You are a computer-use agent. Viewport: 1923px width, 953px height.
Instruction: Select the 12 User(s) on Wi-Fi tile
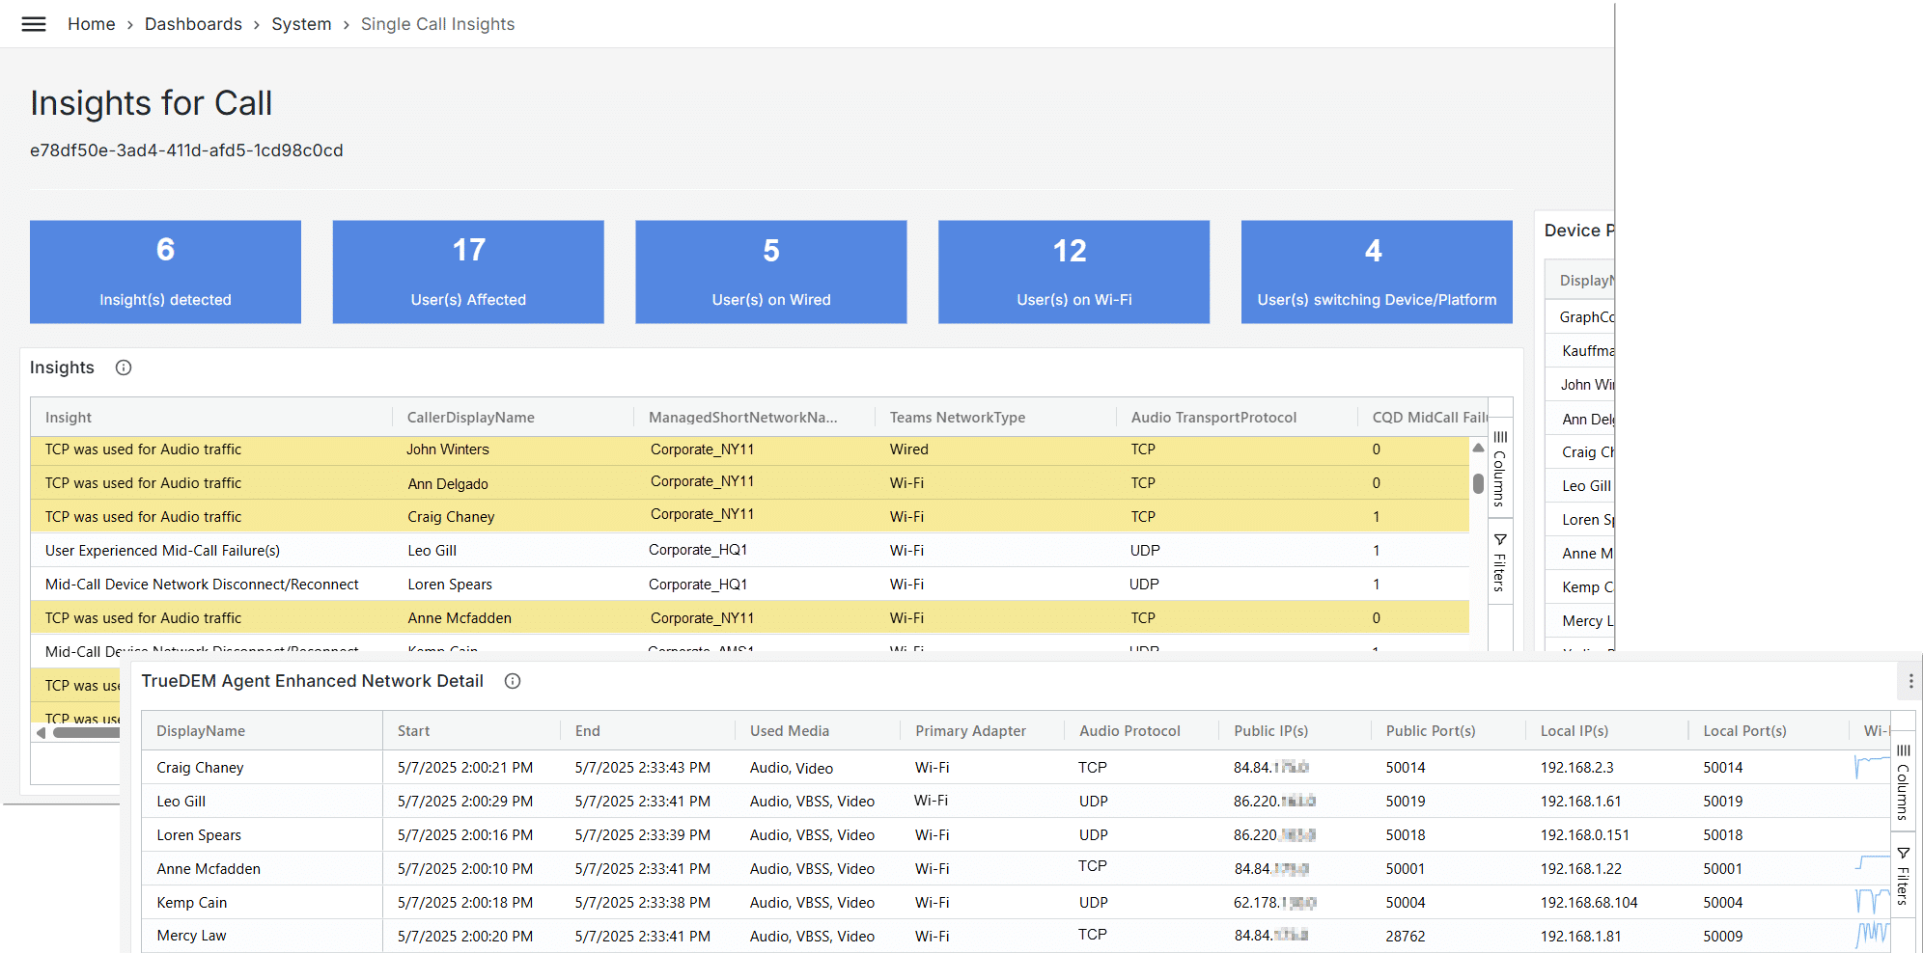tap(1073, 272)
